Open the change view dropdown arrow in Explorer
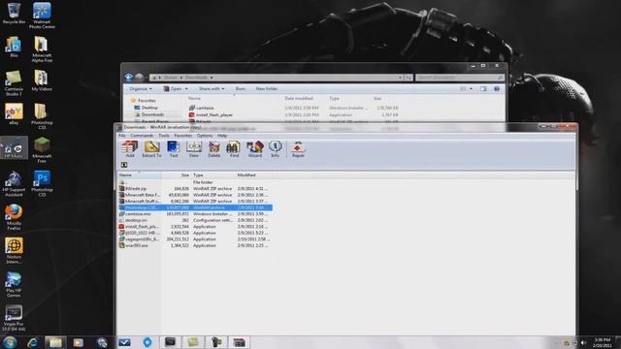The height and width of the screenshot is (349, 621). click(x=472, y=89)
